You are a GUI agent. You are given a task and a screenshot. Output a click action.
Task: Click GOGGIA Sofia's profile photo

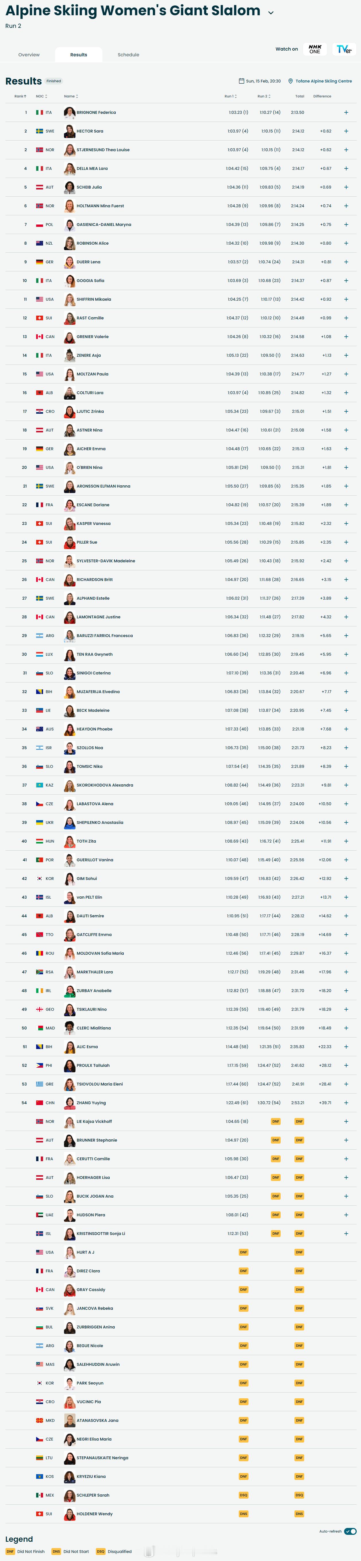(69, 281)
